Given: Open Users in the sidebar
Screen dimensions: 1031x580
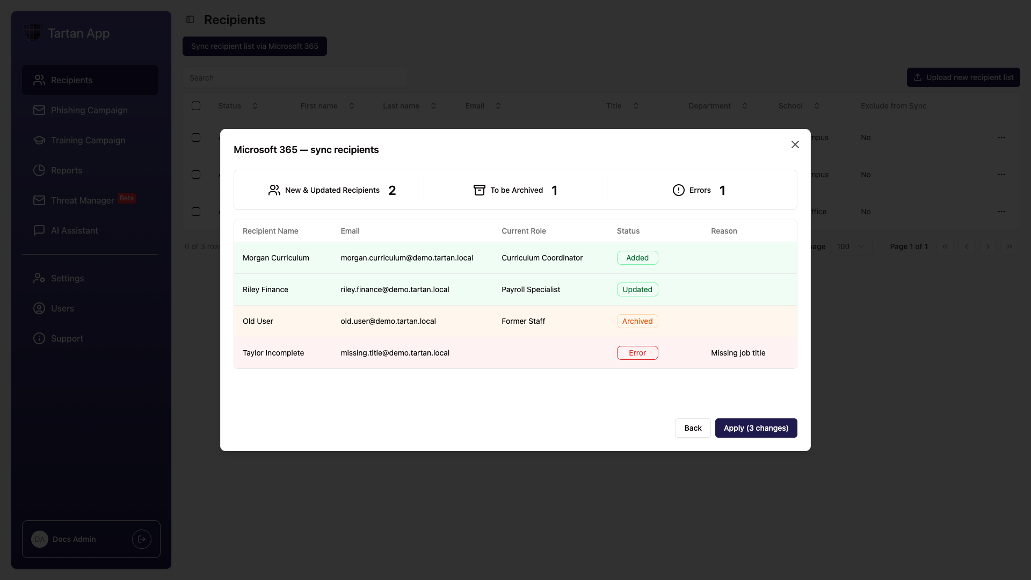Looking at the screenshot, I should pyautogui.click(x=90, y=308).
